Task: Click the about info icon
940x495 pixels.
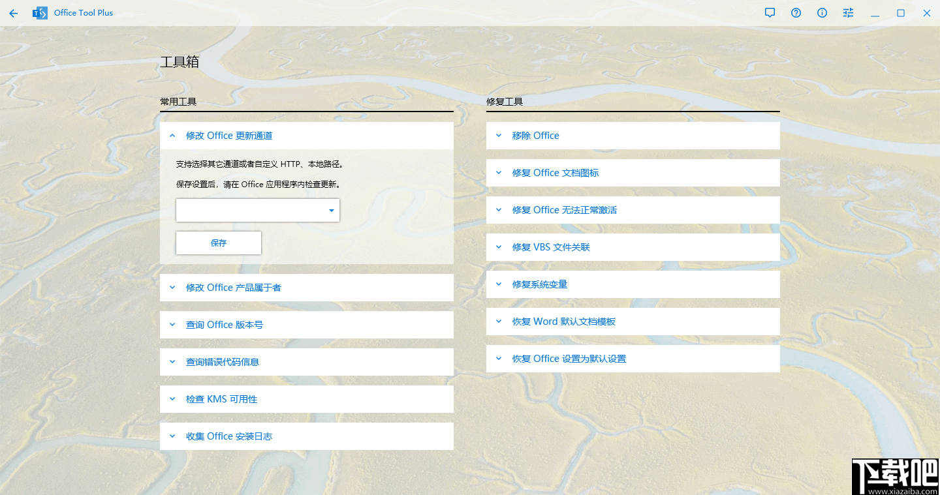Action: tap(822, 12)
